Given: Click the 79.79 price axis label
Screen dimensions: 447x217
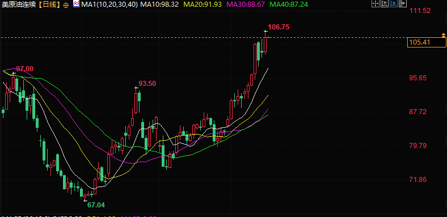Looking at the screenshot, I should coord(418,146).
